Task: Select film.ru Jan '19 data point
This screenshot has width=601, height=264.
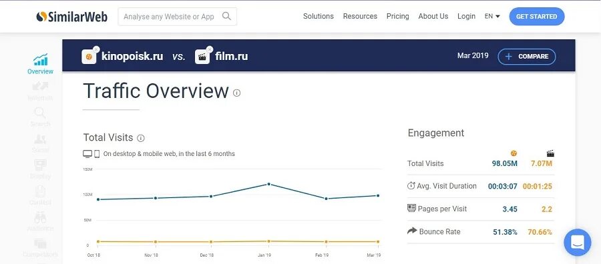Action: pyautogui.click(x=268, y=241)
